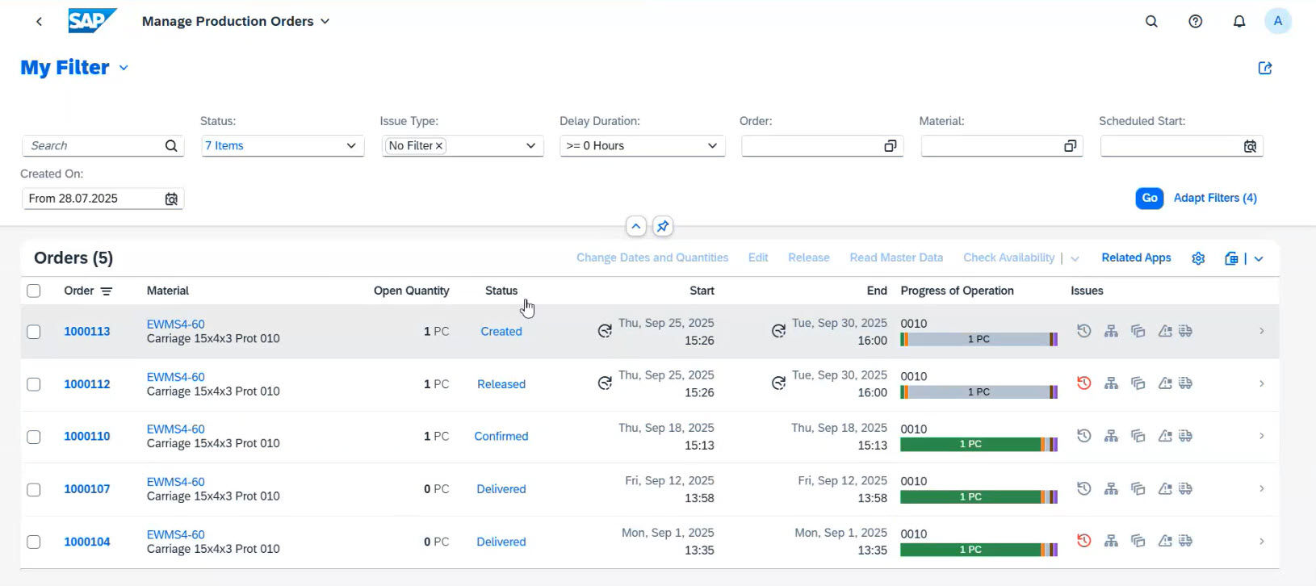The width and height of the screenshot is (1316, 586).
Task: Click the SAP logo
Action: coord(92,21)
